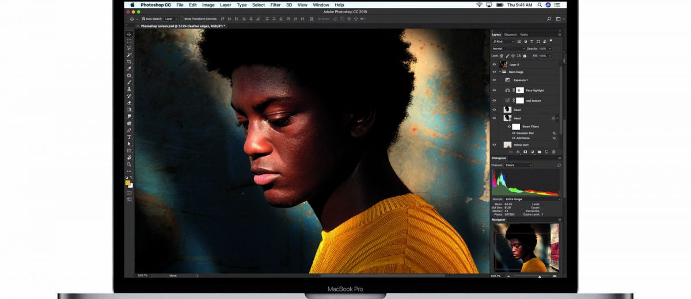Refresh the histogram with the refresh icon
Image resolution: width=691 pixels, height=299 pixels.
pos(559,165)
